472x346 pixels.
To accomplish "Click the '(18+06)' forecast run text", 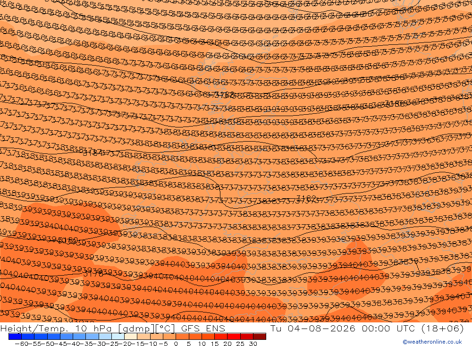I will (443, 328).
